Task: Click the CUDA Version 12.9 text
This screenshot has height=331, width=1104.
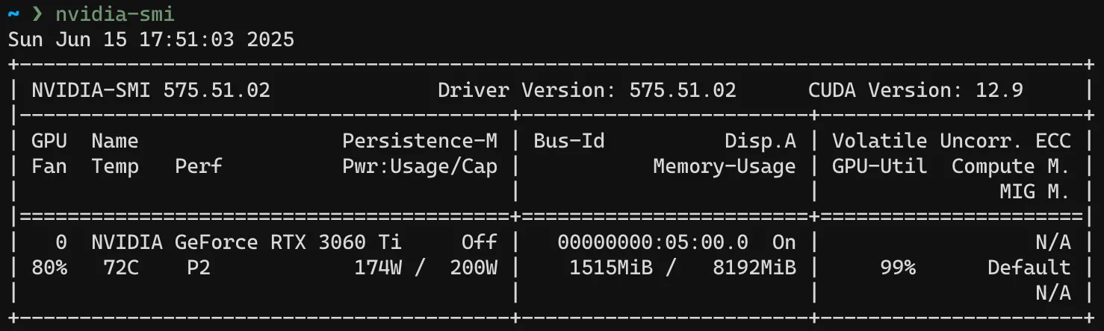Action: tap(916, 91)
